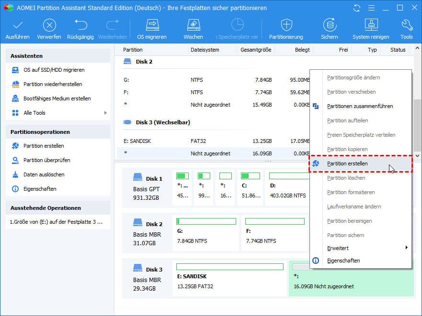Sort by the Status column header

click(398, 50)
